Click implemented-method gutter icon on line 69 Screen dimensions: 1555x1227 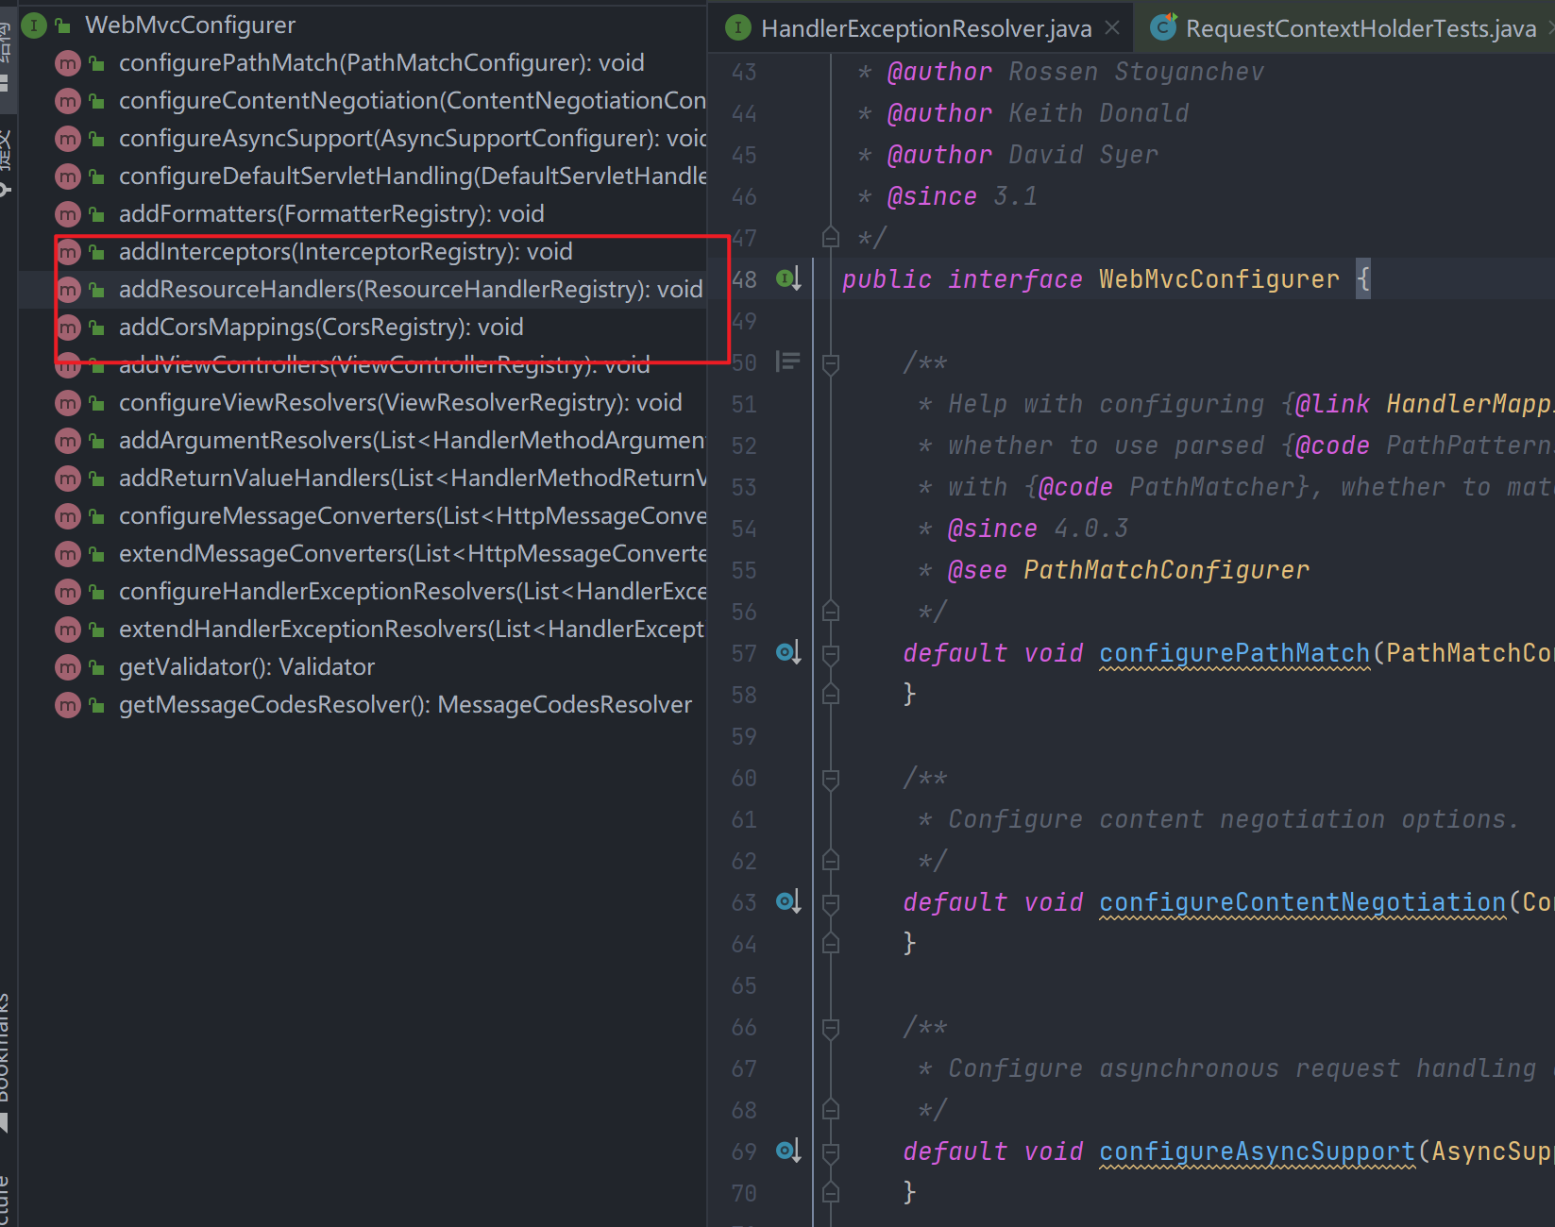tap(788, 1151)
